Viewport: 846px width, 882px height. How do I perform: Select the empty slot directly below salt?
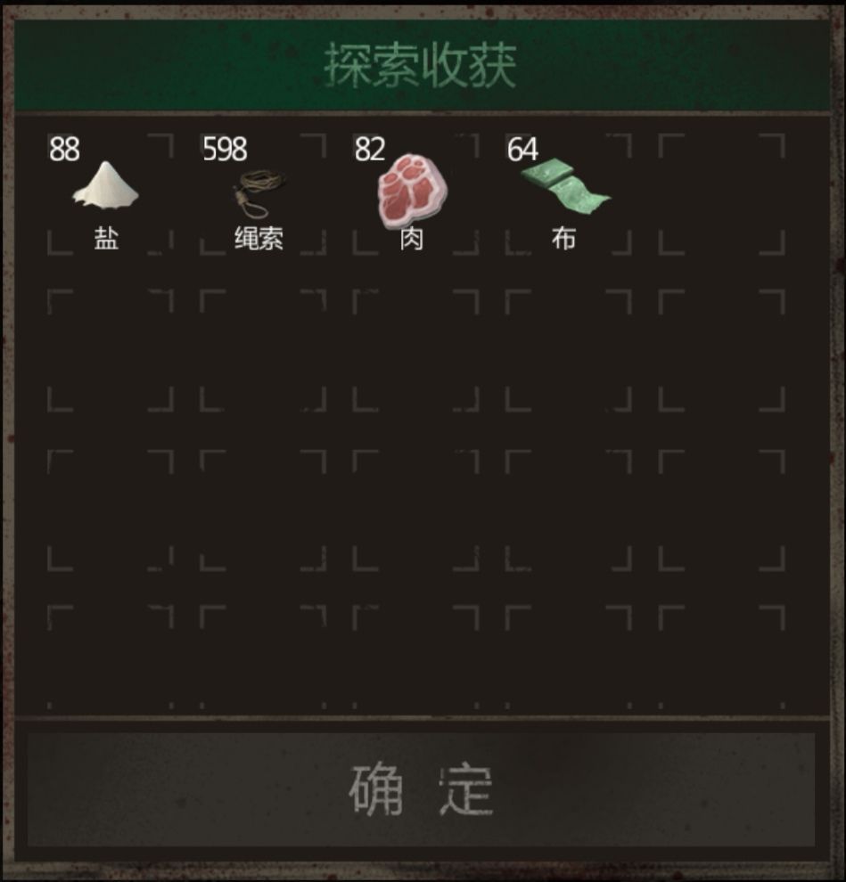pos(111,350)
